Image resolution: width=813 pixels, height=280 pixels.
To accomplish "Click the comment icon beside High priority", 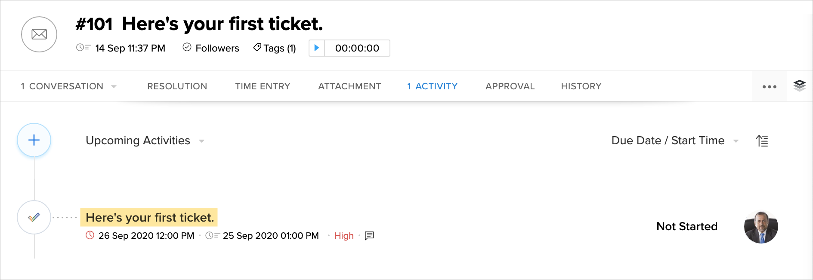I will 369,236.
